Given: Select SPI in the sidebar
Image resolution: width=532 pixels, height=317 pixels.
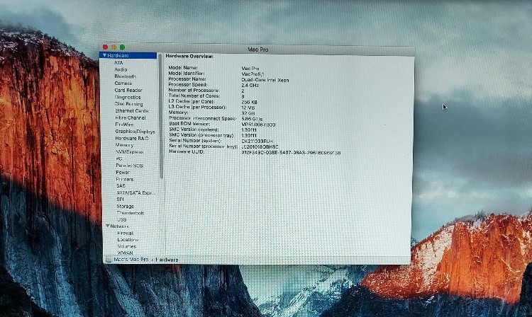Looking at the screenshot, I should coord(120,200).
